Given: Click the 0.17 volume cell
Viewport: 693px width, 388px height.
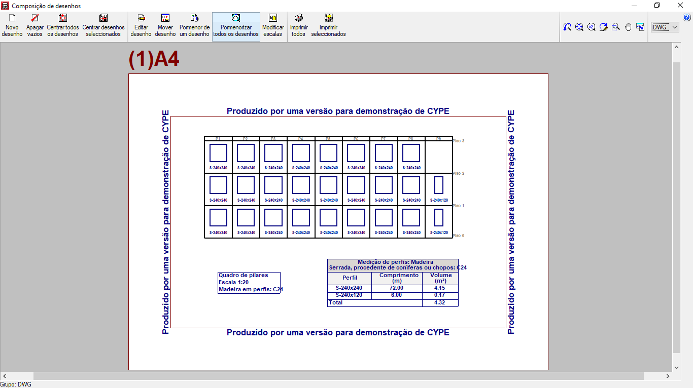Looking at the screenshot, I should tap(440, 295).
